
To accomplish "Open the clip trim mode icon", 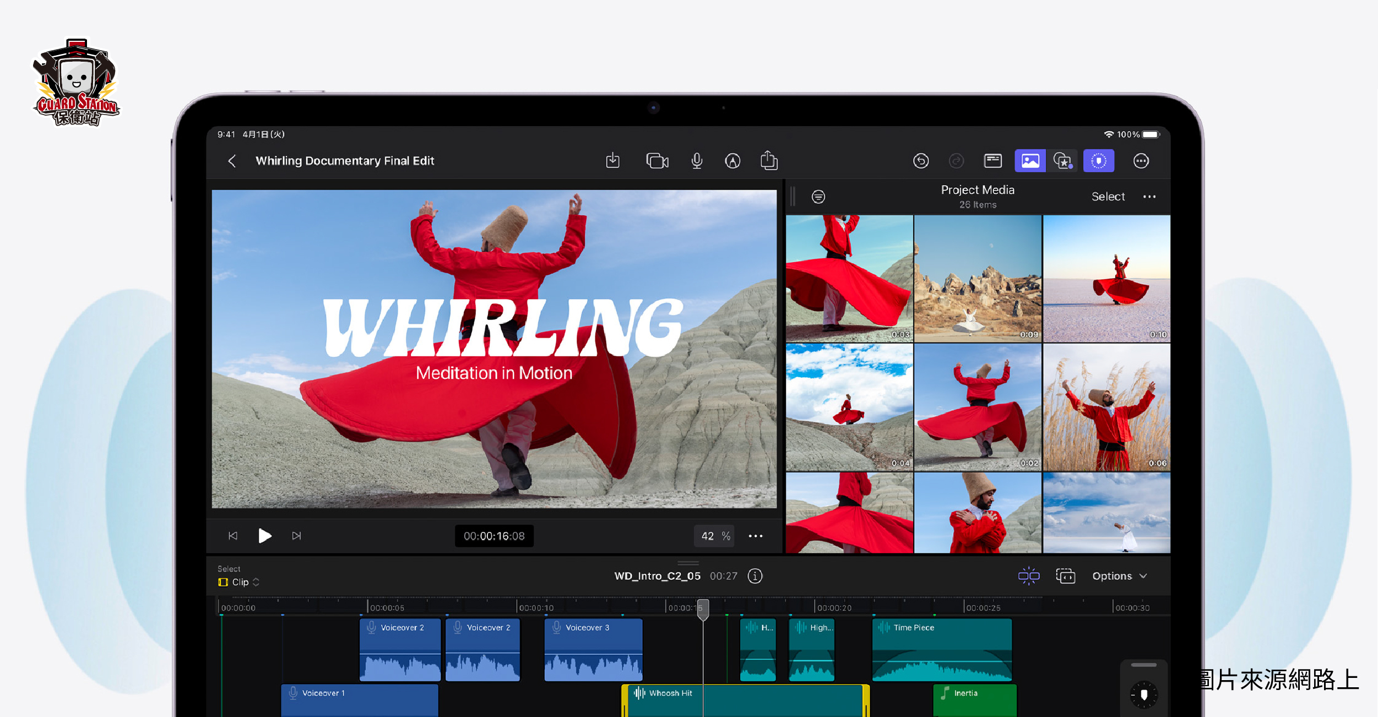I will click(1065, 576).
